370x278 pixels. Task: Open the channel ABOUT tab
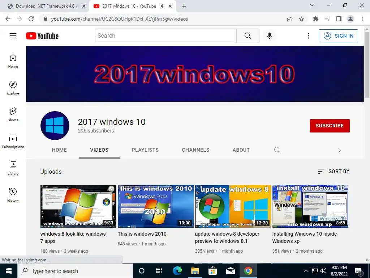[x=241, y=150]
